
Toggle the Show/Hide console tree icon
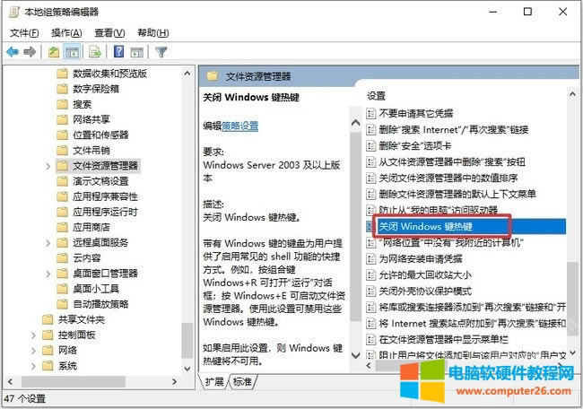coord(72,52)
